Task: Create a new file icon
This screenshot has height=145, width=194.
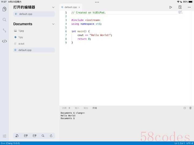Action: click(17, 136)
